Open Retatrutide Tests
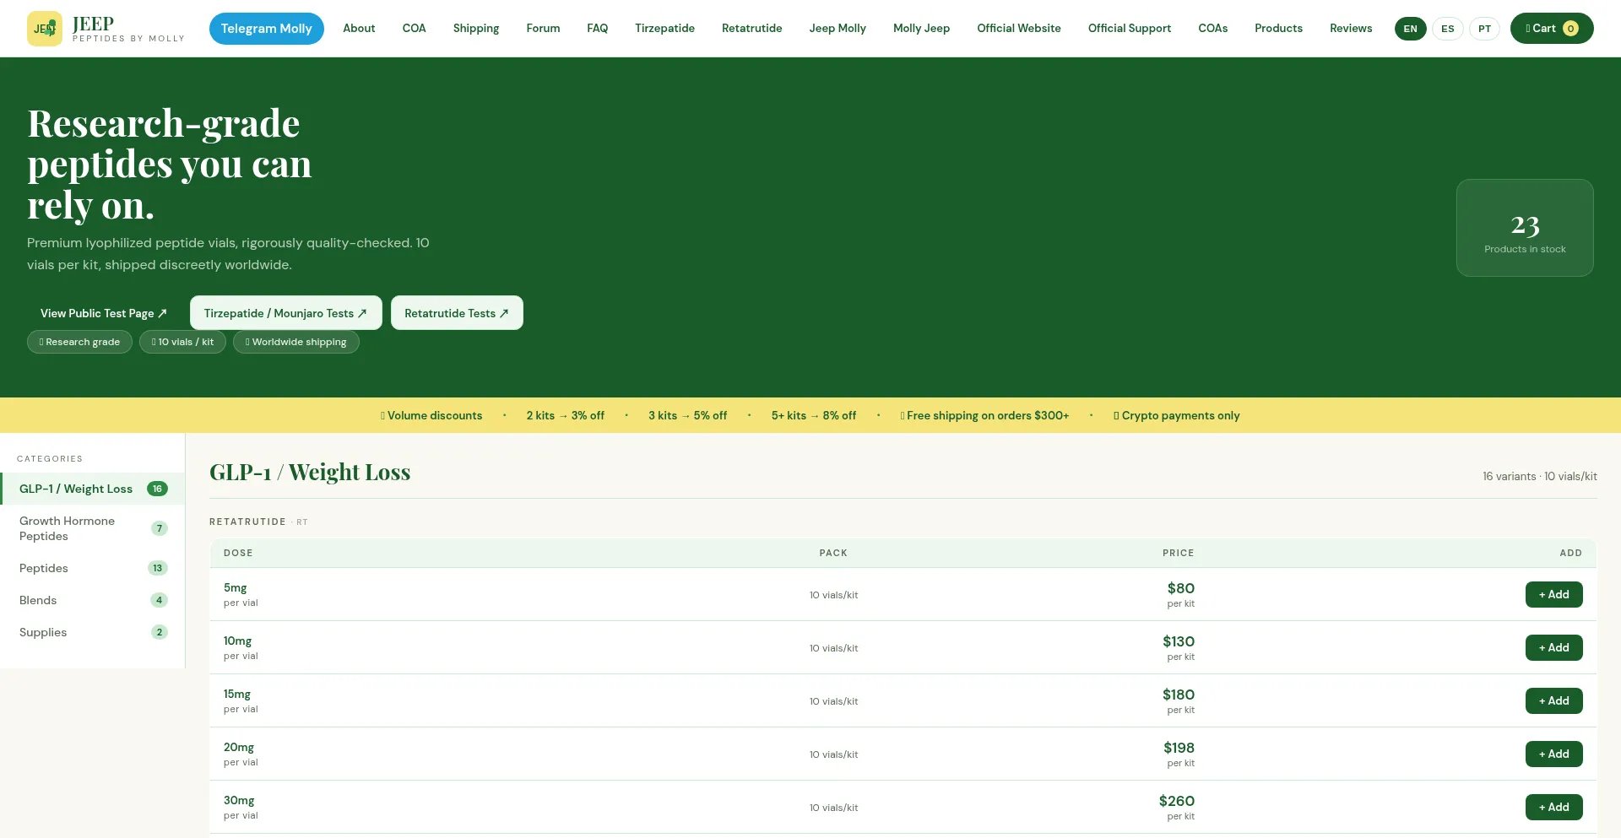The image size is (1621, 838). [x=457, y=313]
